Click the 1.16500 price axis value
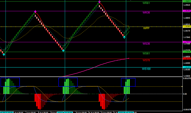Image resolution: width=191 pixels, height=113 pixels. [x=187, y=63]
